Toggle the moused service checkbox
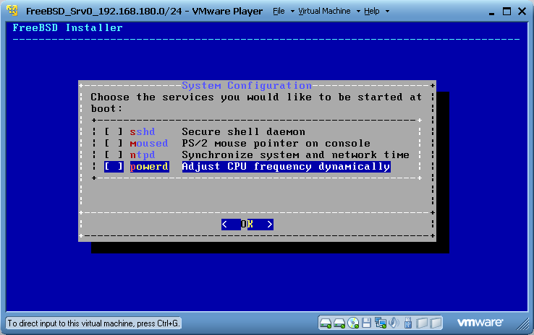Screen dimensions: 534x335 pyautogui.click(x=114, y=144)
